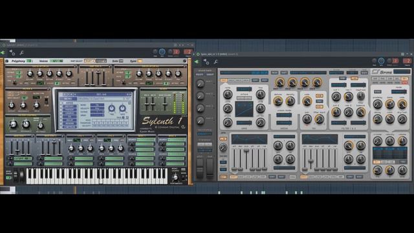
Task: Click Menu button in Spire header
Action: 274,72
